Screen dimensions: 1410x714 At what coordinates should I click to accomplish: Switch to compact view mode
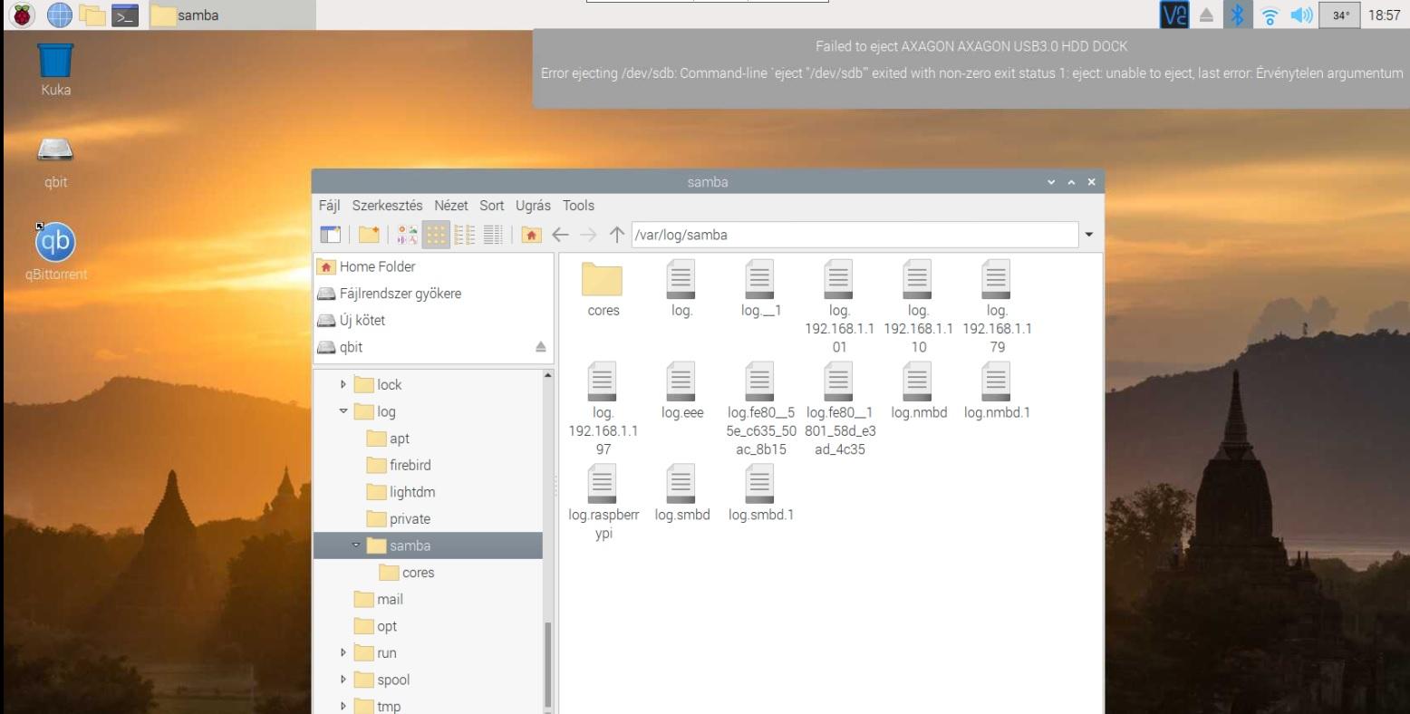465,235
